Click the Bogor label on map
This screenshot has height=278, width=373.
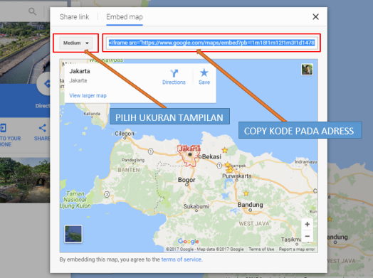tap(186, 180)
